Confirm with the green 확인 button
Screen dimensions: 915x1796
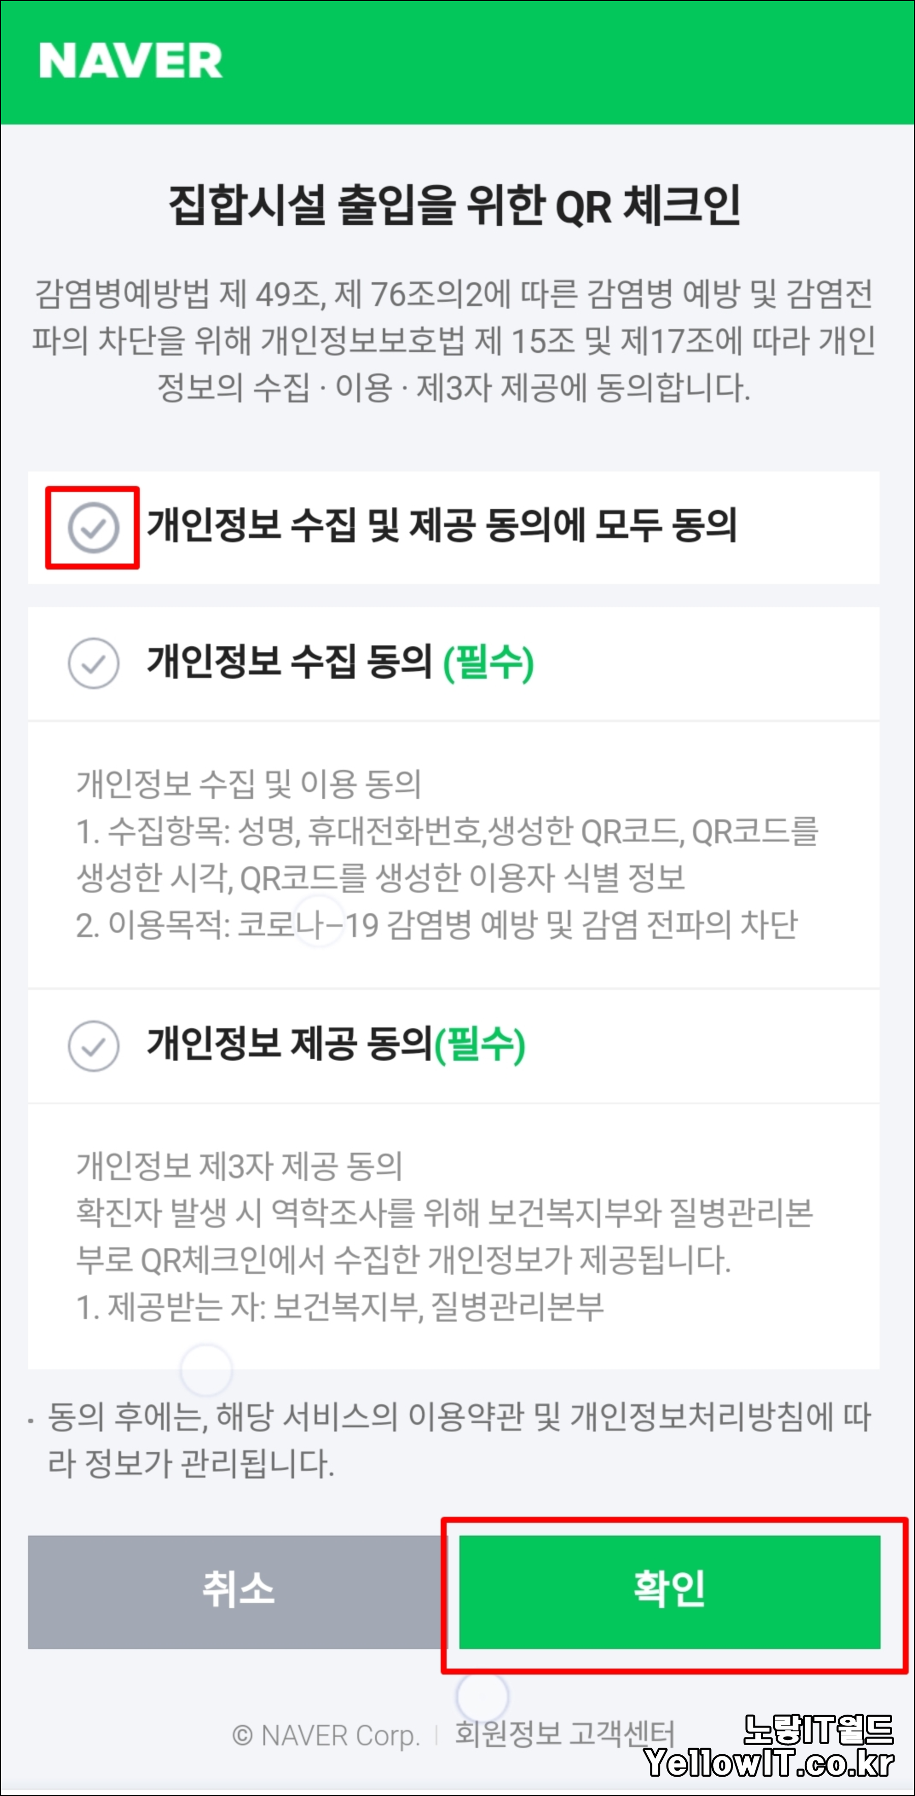pos(669,1592)
